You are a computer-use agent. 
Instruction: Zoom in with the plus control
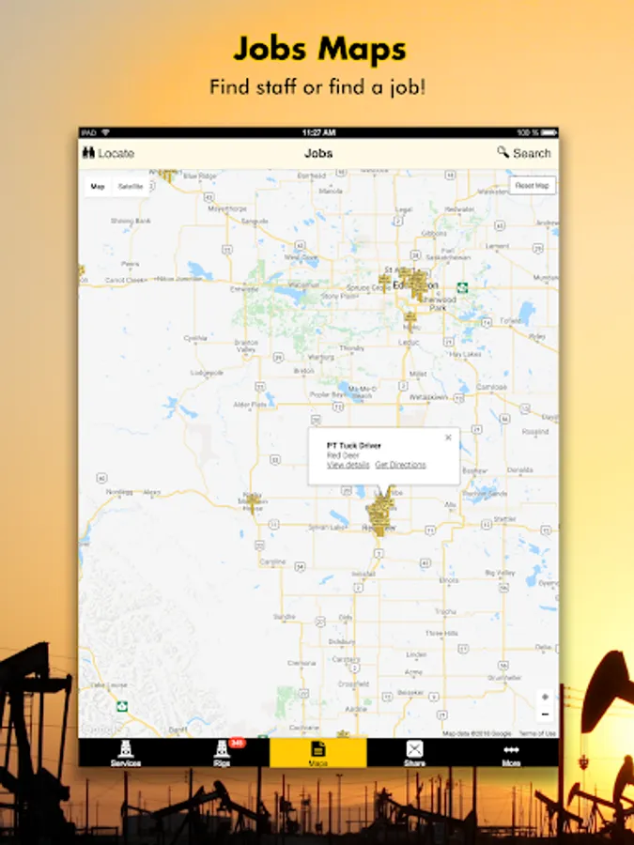pyautogui.click(x=545, y=697)
